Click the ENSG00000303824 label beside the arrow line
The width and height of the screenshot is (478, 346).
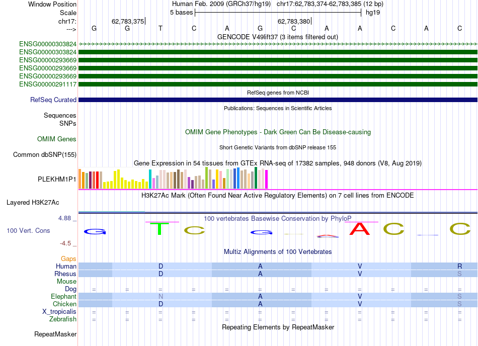pos(48,44)
